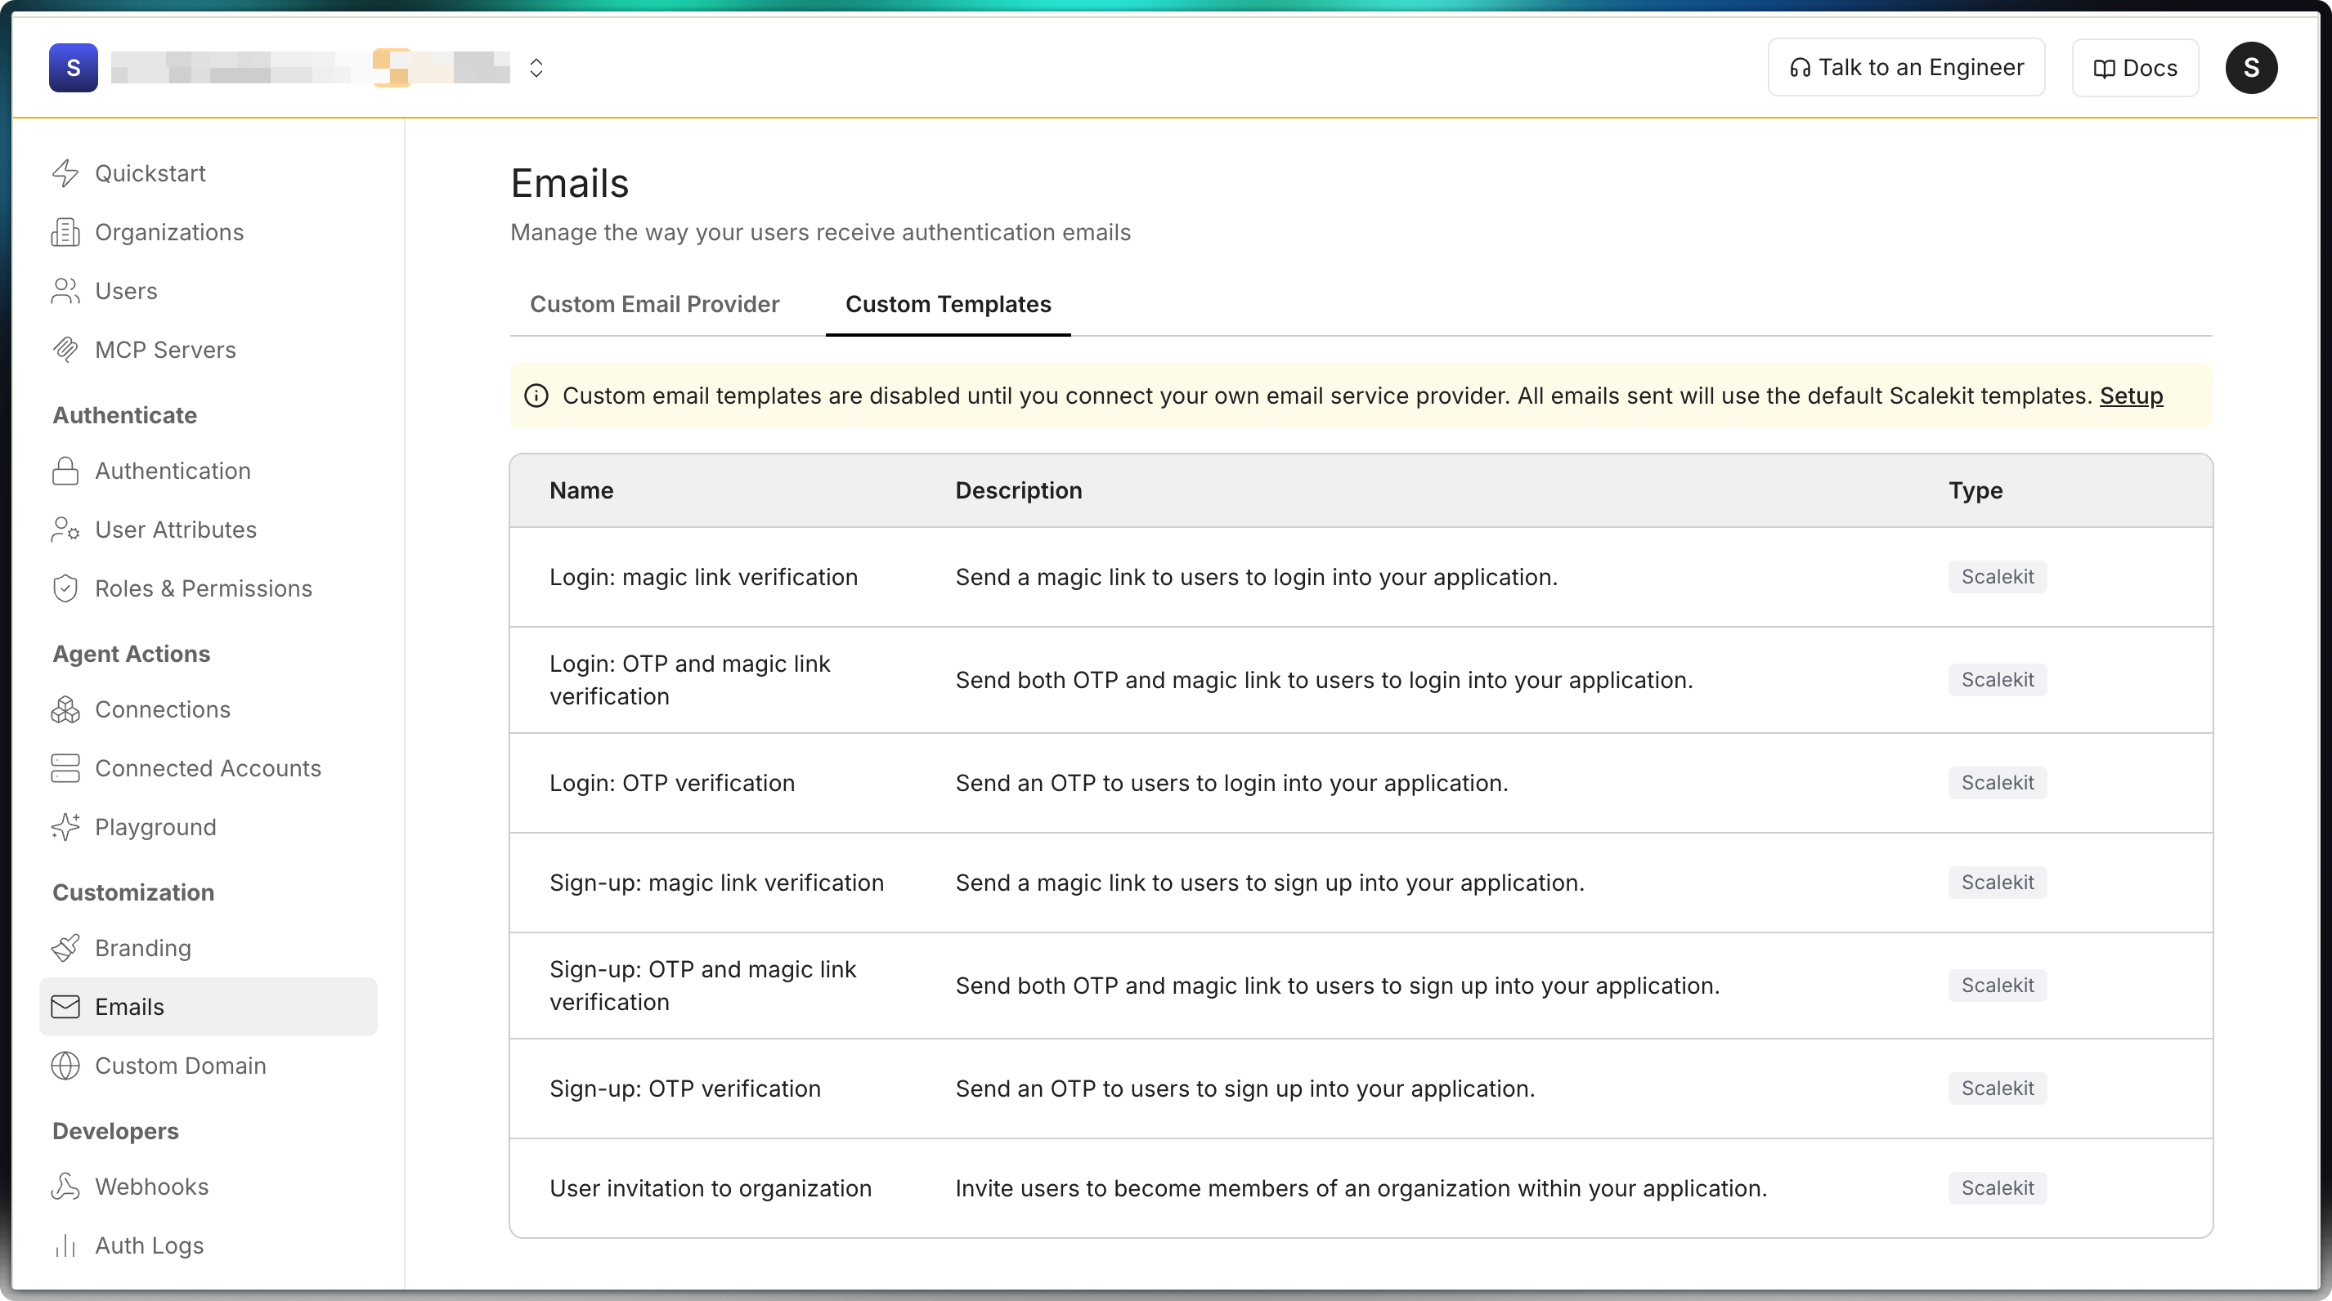
Task: Open Roles & Permissions shield icon
Action: tap(65, 588)
